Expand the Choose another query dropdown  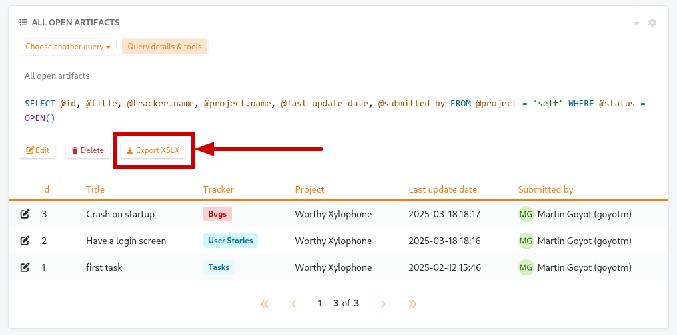[67, 47]
